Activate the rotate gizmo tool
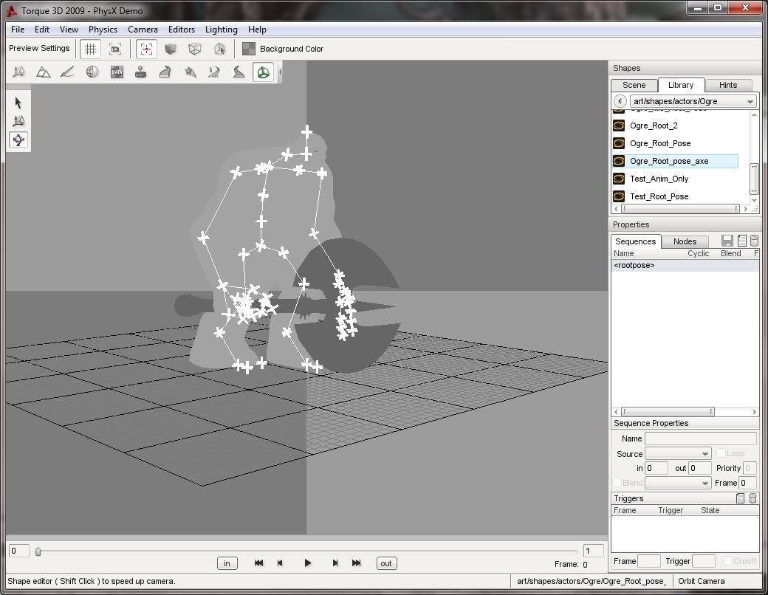The height and width of the screenshot is (595, 768). 18,140
